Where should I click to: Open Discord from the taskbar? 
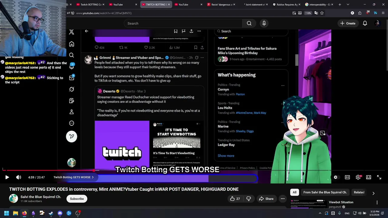point(60,213)
